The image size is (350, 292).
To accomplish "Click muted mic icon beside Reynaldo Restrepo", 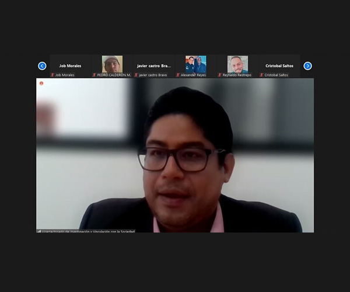I will pyautogui.click(x=220, y=75).
